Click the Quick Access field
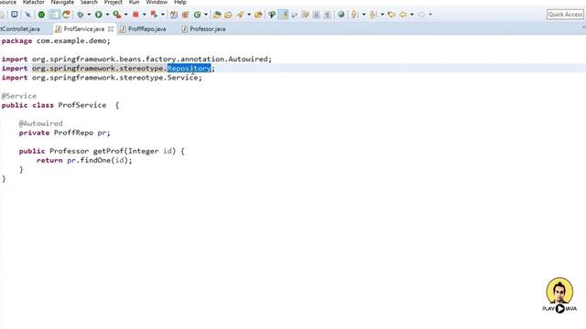Screen dimensions: 586x329 point(565,15)
